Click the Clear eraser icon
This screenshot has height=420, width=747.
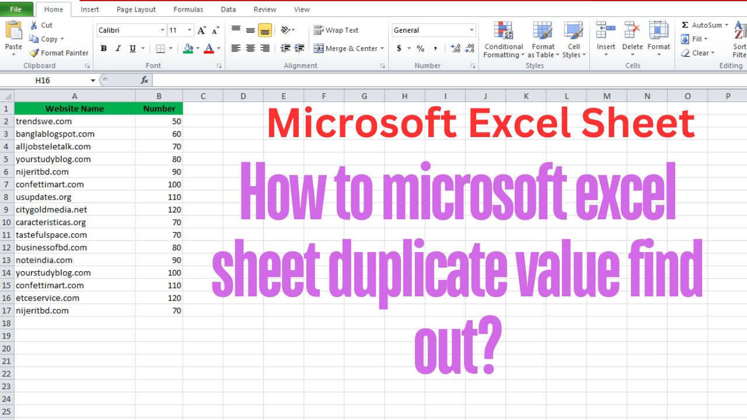click(686, 53)
